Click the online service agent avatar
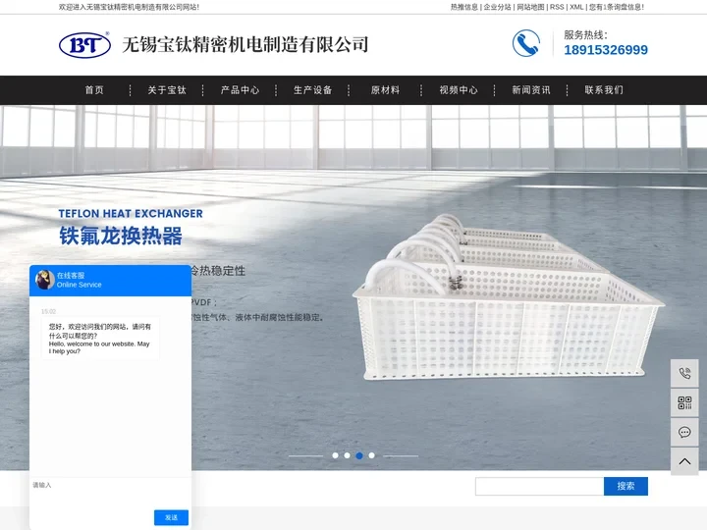This screenshot has height=530, width=707. point(44,280)
